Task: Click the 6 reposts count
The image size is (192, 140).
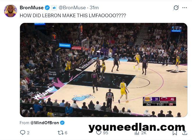Action: coord(66,133)
